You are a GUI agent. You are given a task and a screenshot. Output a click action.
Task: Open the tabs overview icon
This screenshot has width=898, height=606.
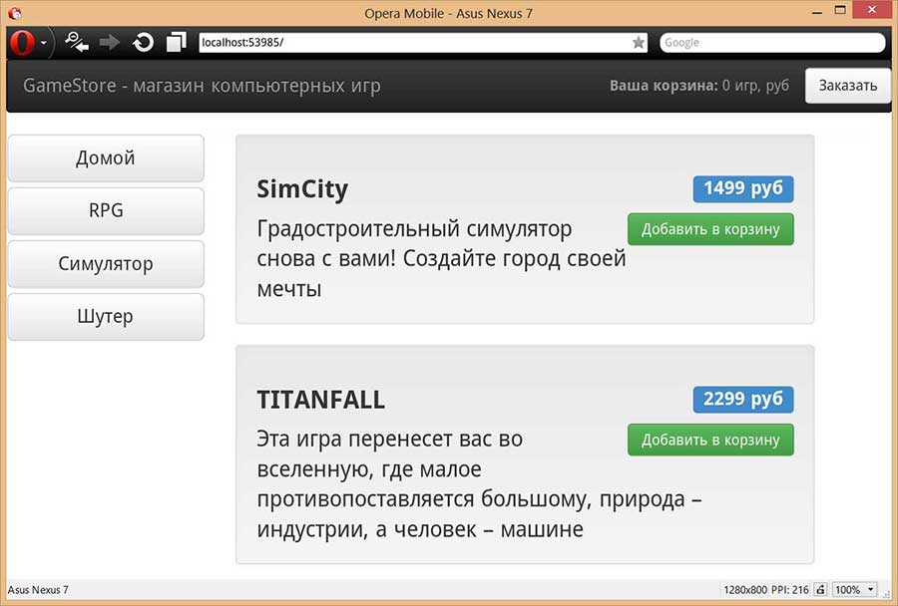tap(177, 42)
